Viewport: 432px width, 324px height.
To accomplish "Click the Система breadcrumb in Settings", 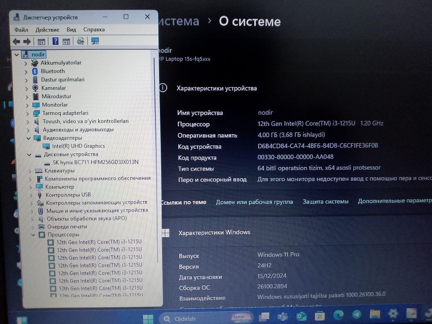I will pyautogui.click(x=179, y=22).
